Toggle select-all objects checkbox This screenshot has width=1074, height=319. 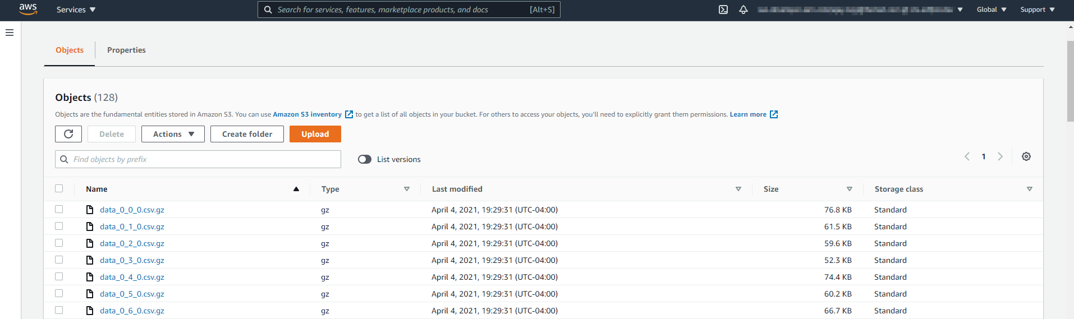pyautogui.click(x=59, y=188)
